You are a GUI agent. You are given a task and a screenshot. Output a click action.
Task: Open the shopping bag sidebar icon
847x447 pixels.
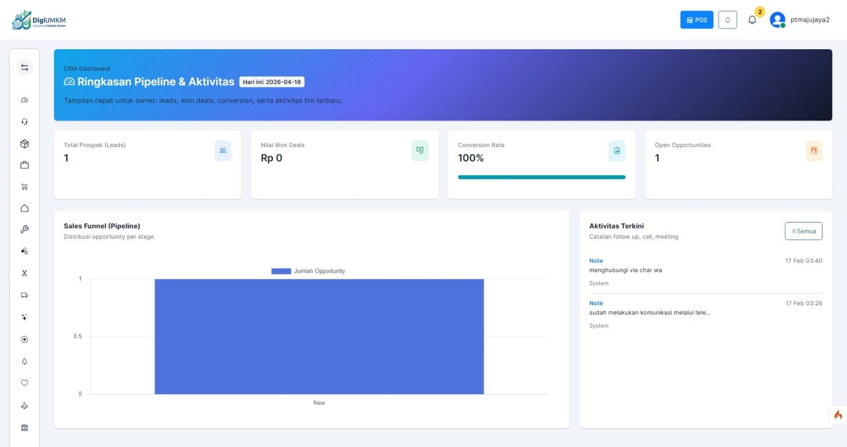pos(24,165)
